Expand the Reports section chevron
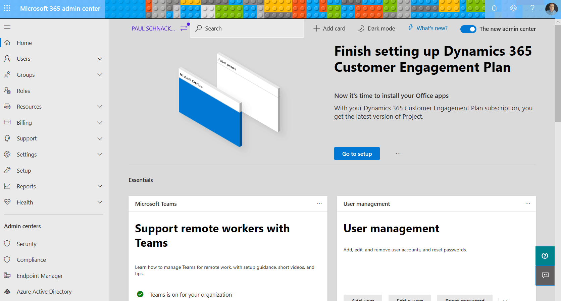Screen dimensions: 561x301 tap(100, 186)
